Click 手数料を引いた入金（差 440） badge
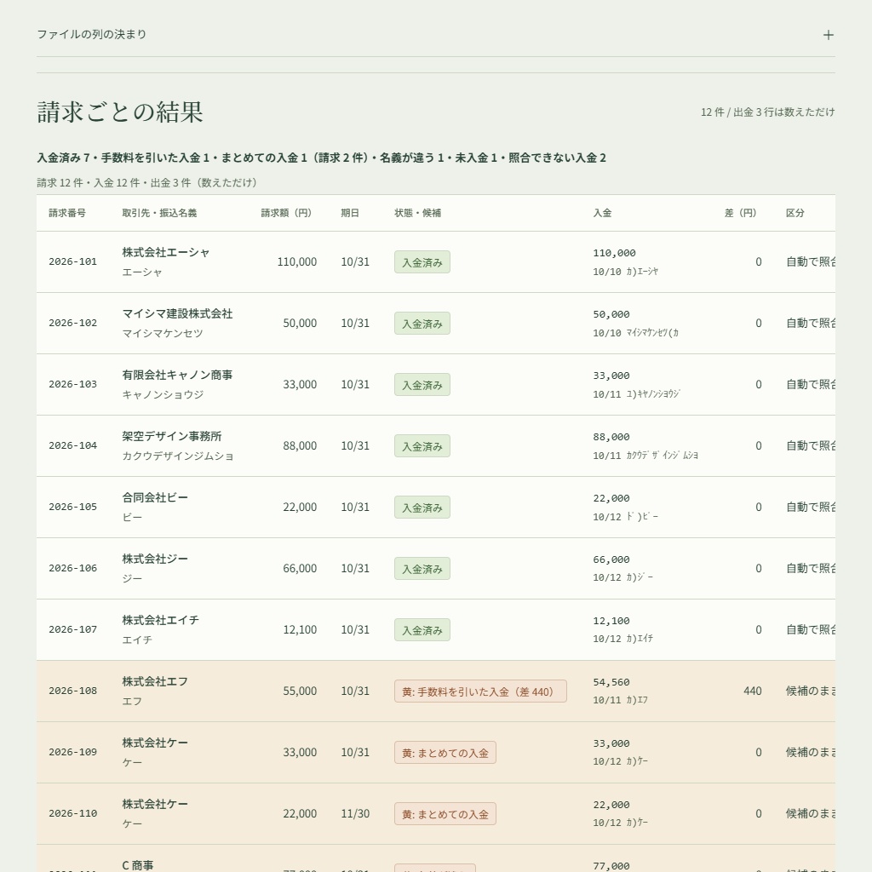Screen dimensions: 872x872 tap(480, 691)
